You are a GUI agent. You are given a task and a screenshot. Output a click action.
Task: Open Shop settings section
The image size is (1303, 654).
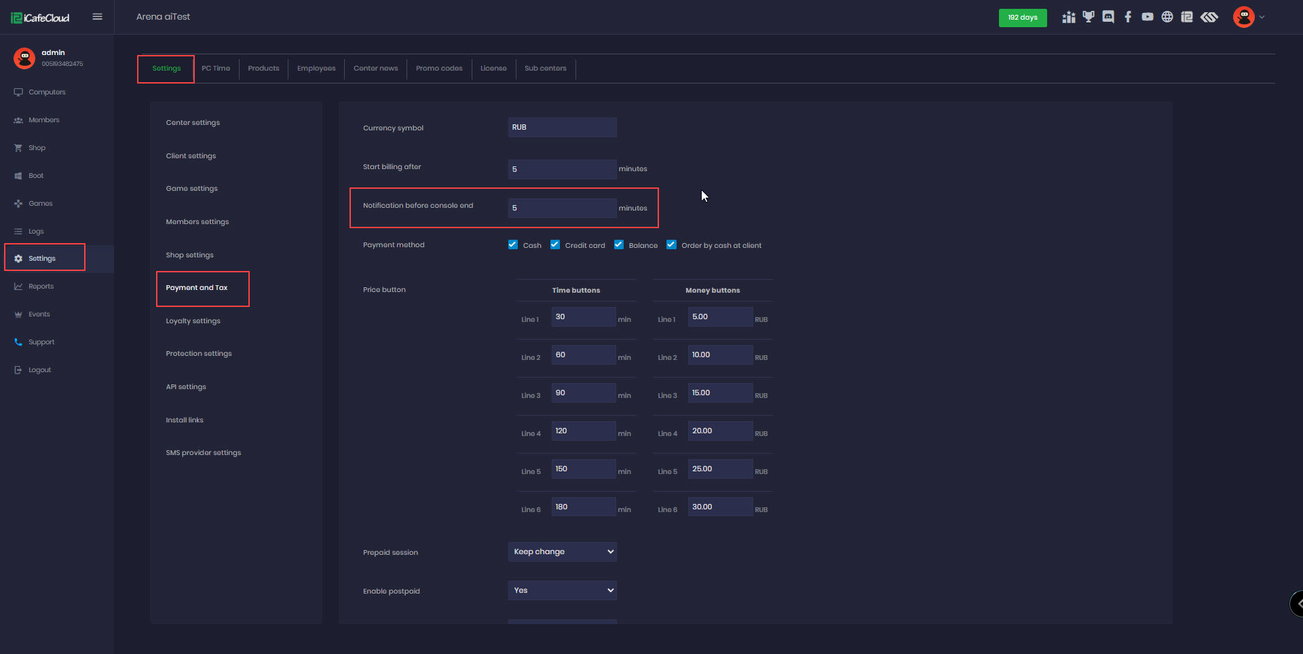coord(190,255)
